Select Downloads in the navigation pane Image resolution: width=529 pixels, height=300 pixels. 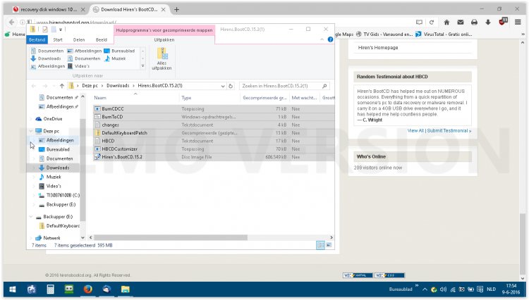[x=58, y=168]
